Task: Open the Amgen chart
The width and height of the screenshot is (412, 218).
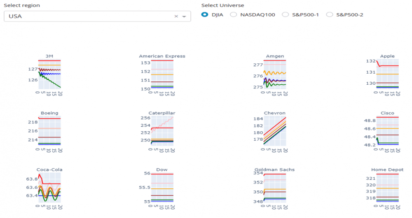Action: [275, 74]
